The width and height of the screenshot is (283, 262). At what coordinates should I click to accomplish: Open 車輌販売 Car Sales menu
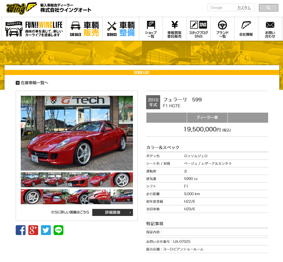tap(84, 29)
